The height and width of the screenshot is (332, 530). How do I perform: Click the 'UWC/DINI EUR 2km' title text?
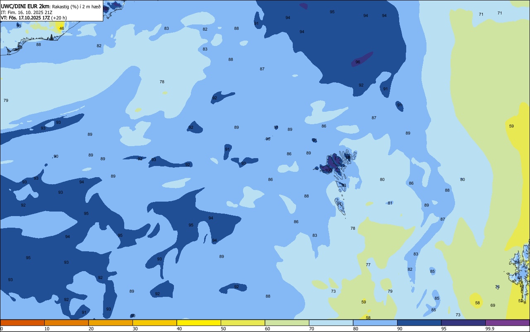point(25,6)
